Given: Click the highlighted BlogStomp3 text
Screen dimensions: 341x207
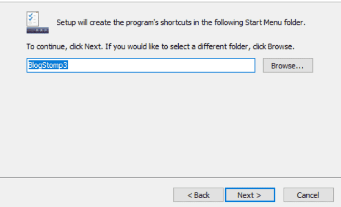Looking at the screenshot, I should coord(48,65).
